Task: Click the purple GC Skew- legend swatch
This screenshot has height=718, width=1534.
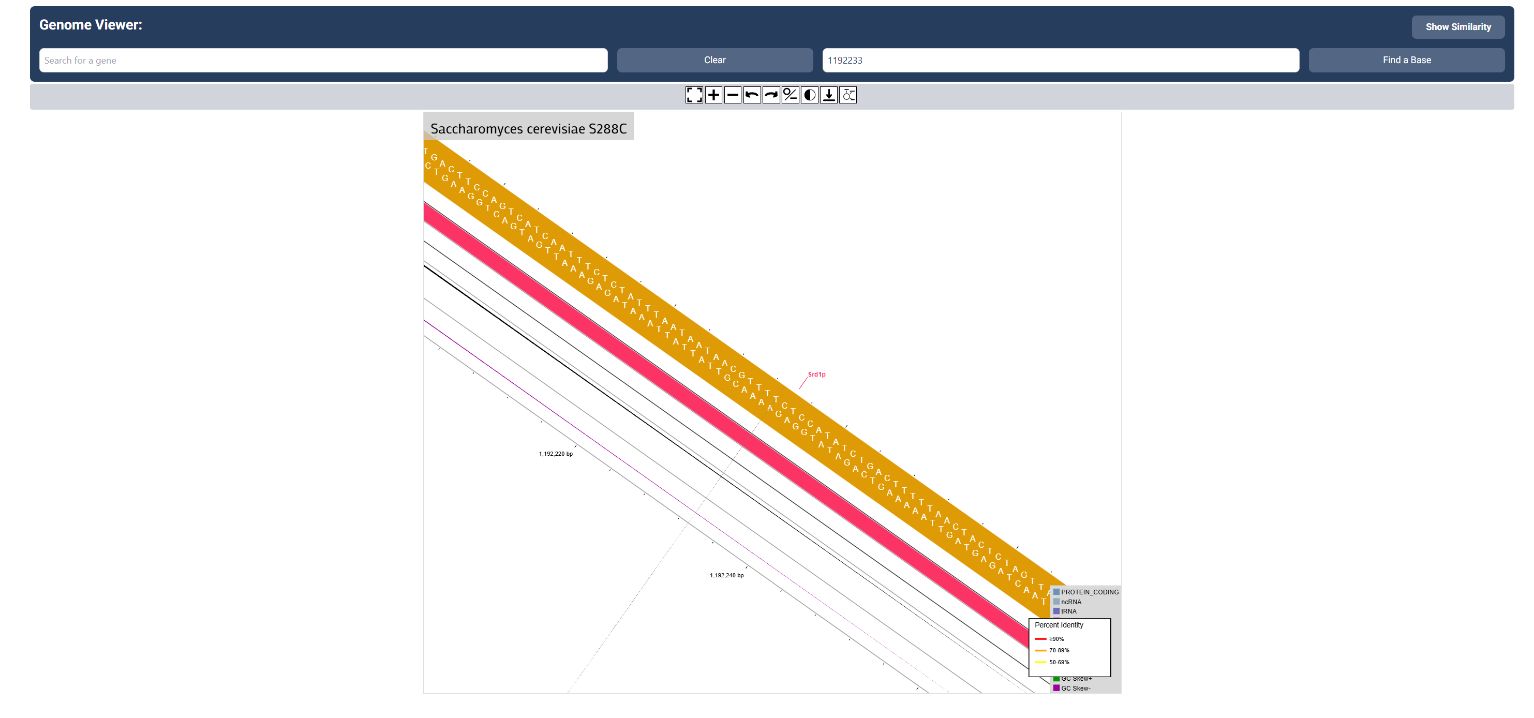Action: point(1056,687)
